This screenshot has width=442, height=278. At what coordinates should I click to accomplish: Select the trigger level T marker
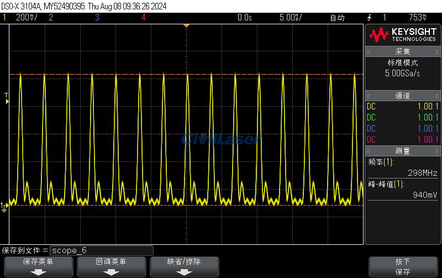tap(7, 98)
